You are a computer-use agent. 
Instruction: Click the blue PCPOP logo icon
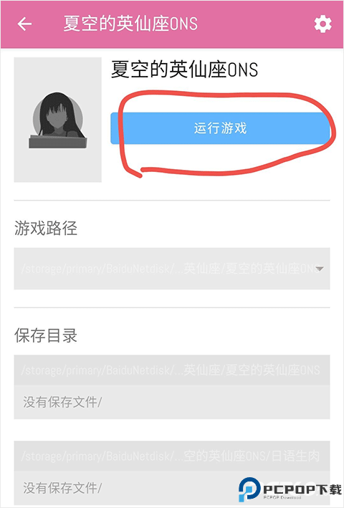click(x=249, y=489)
